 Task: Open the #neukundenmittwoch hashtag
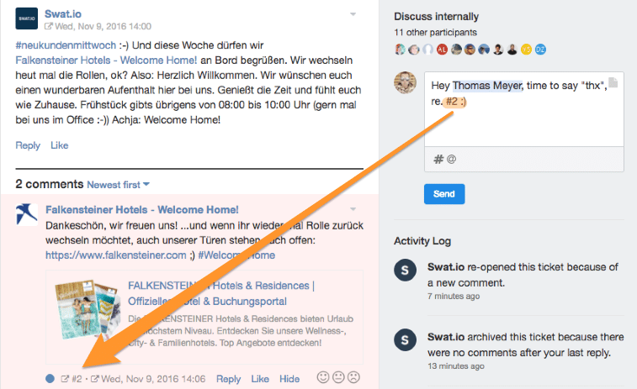(x=66, y=45)
